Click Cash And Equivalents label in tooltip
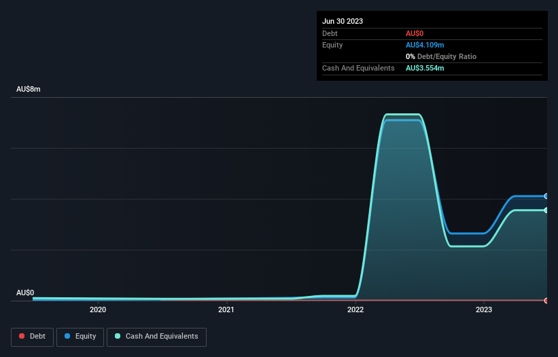Screen dimensions: 558x357 (x=358, y=68)
